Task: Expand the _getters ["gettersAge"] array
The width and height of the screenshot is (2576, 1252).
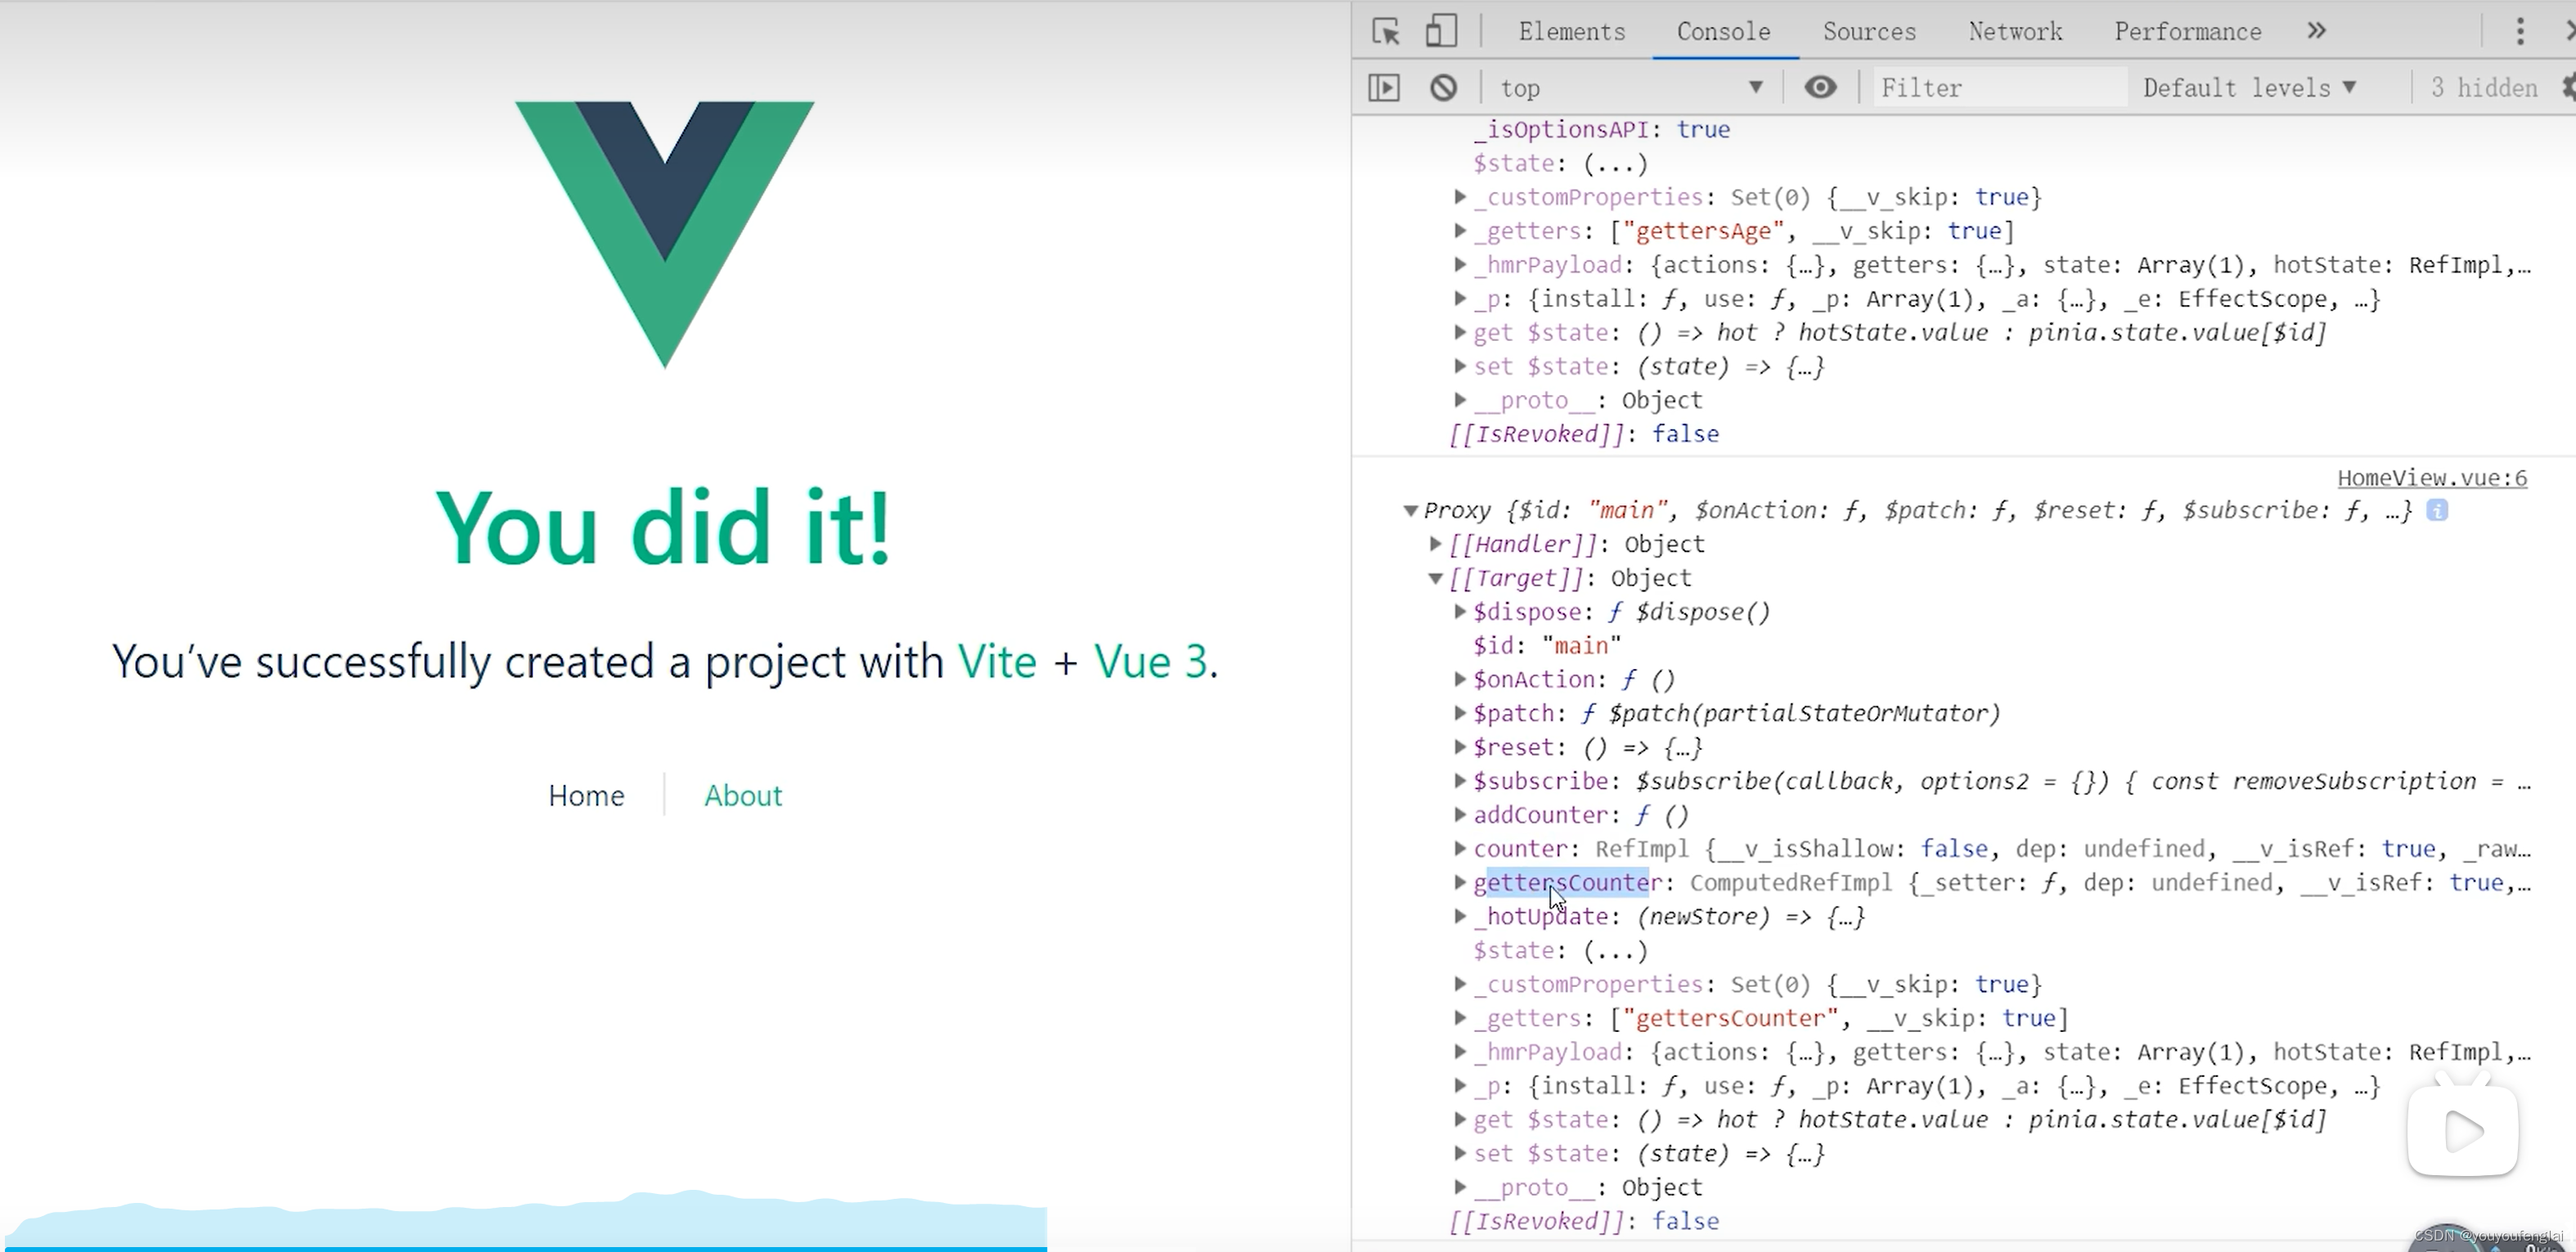Action: 1460,231
